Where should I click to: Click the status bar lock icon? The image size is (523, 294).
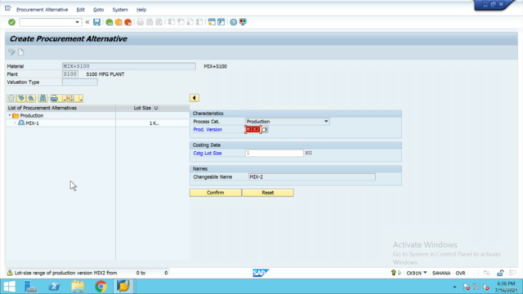click(x=500, y=273)
